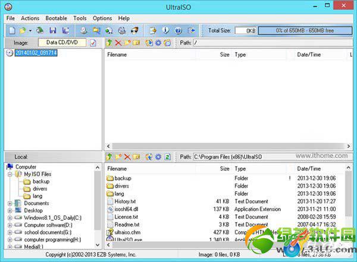This screenshot has height=262, width=357.
Task: Click the Burn CD/DVD image icon
Action: (x=134, y=30)
